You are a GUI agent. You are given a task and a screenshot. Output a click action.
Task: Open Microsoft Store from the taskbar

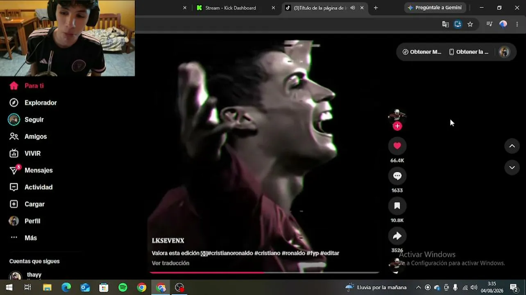click(x=104, y=288)
